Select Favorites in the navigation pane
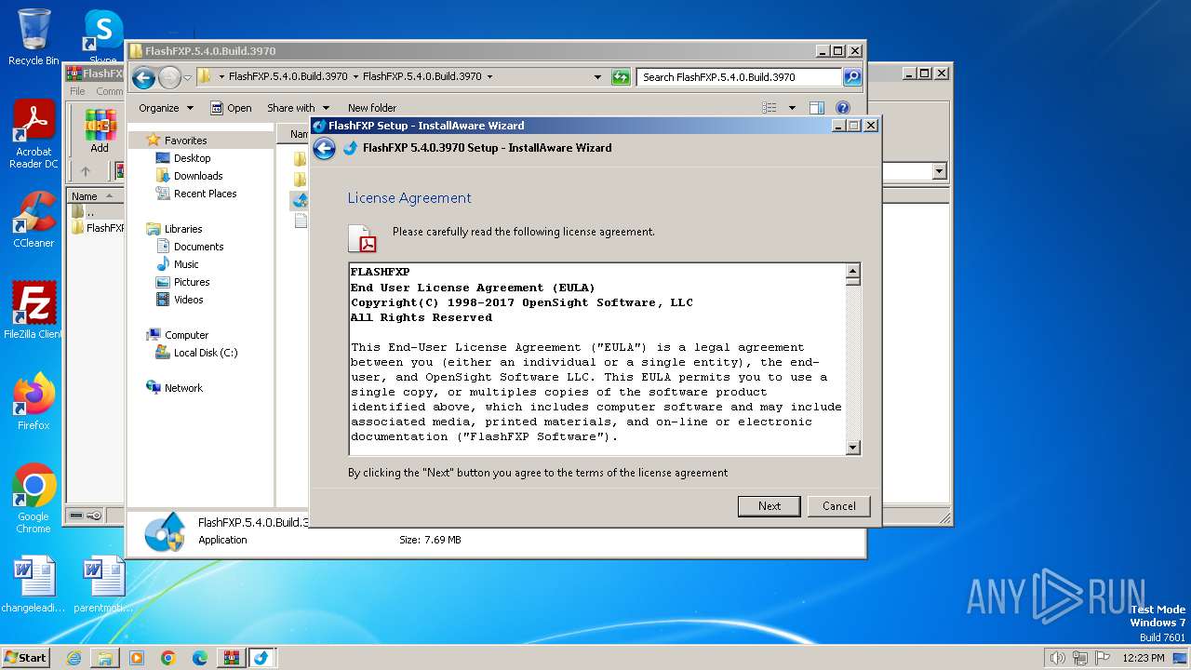 (x=185, y=141)
